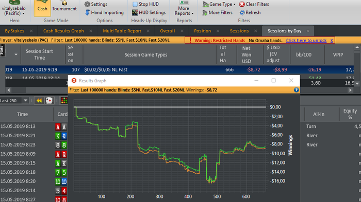Switch to By Stakes tab
The height and width of the screenshot is (202, 361).
pos(14,31)
